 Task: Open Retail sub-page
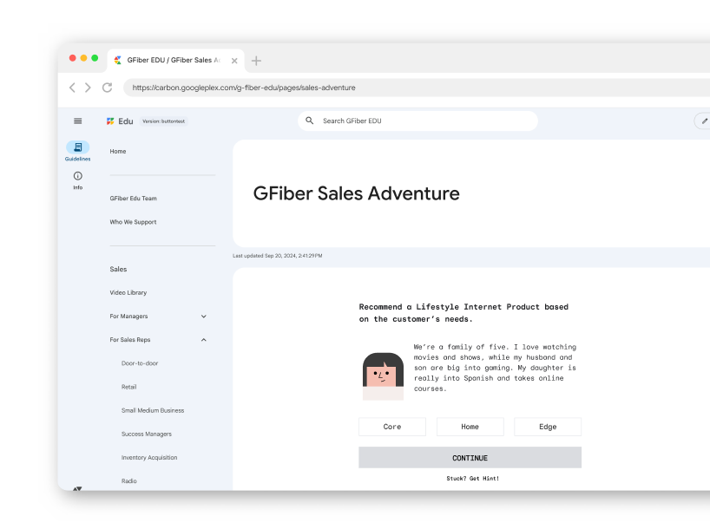click(x=128, y=387)
